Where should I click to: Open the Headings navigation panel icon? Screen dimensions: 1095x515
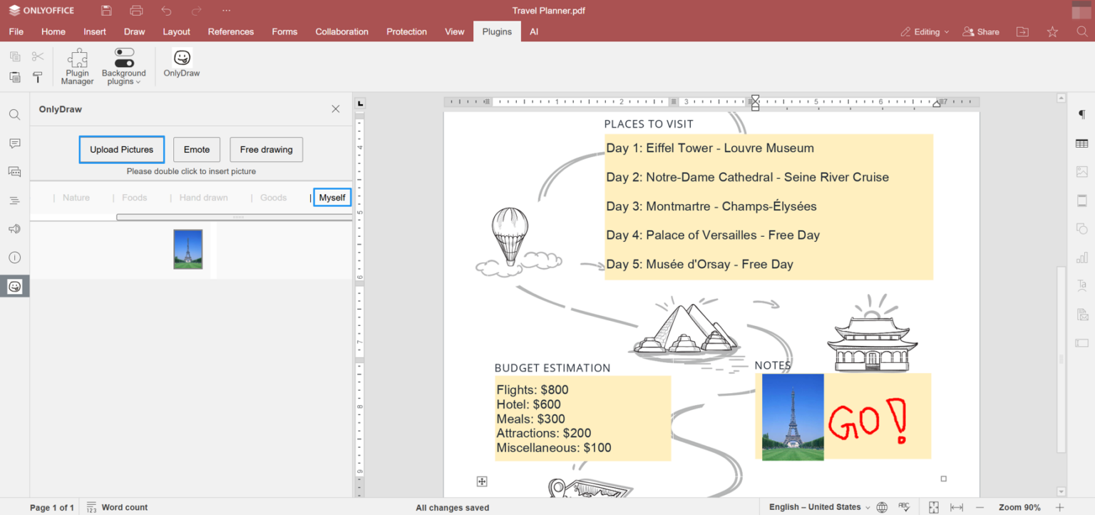click(14, 200)
